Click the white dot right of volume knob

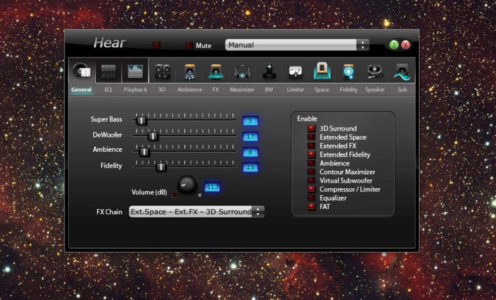click(x=199, y=195)
